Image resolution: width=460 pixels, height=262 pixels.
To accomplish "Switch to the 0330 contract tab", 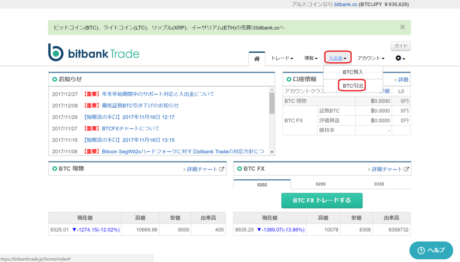I will (379, 184).
